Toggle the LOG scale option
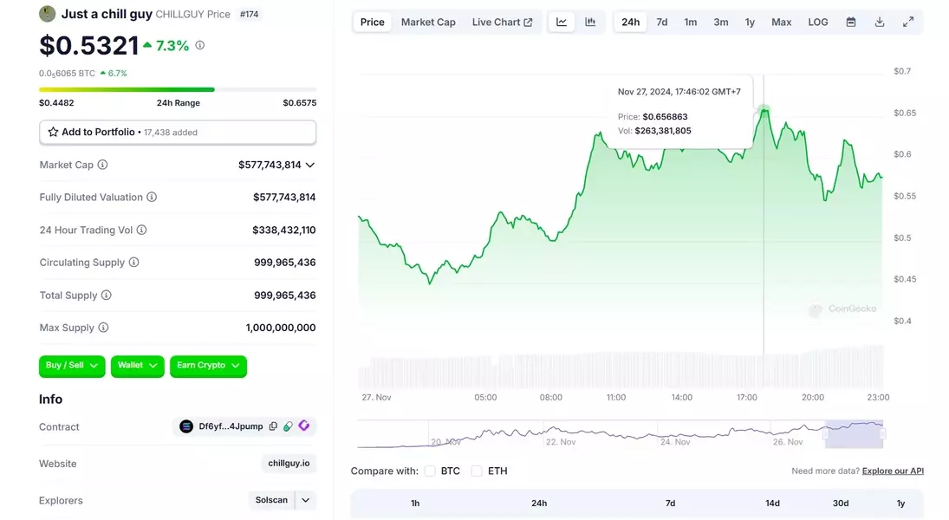 click(x=818, y=22)
